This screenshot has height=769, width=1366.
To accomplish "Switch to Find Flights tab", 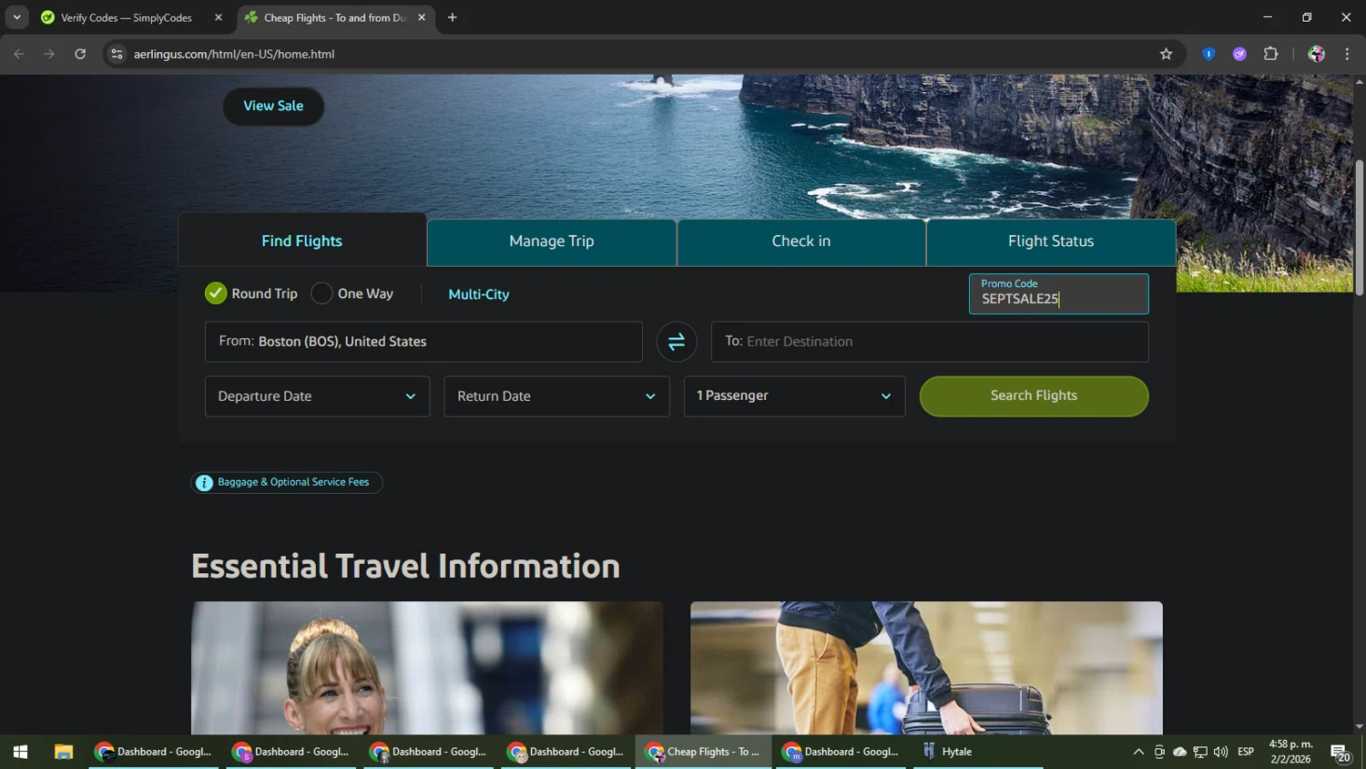I will click(x=302, y=241).
